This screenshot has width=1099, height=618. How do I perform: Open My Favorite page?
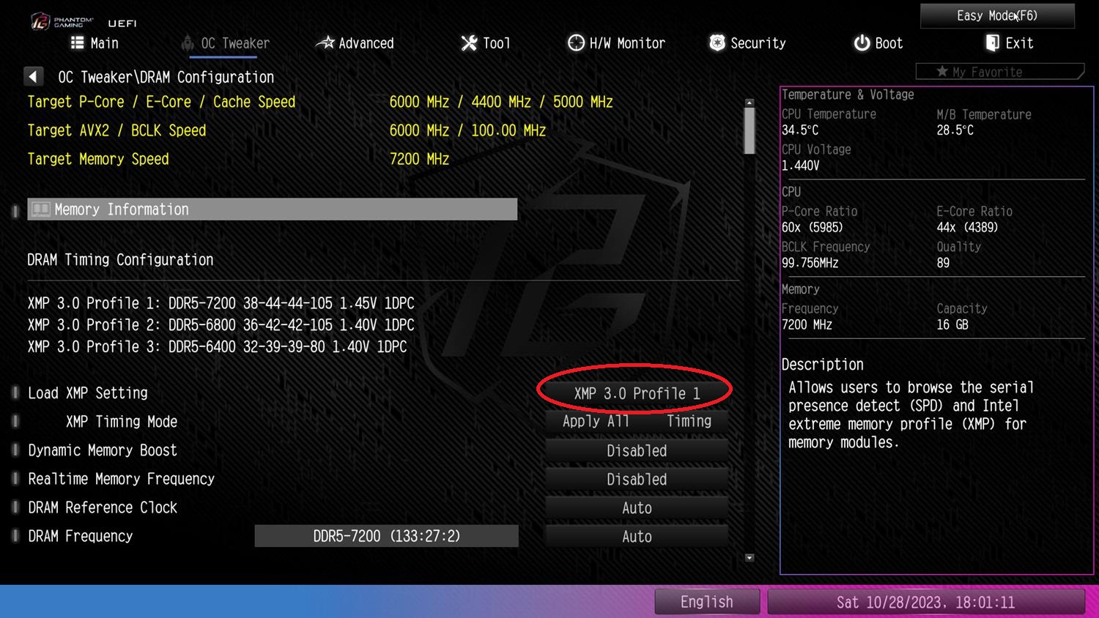coord(999,72)
